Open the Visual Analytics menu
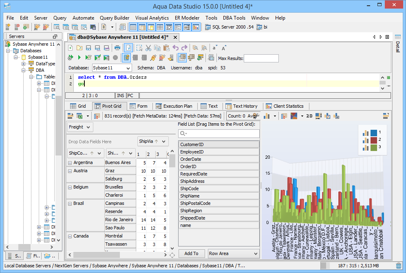 (x=152, y=18)
